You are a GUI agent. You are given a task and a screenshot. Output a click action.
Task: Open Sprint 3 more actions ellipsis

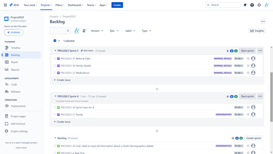(x=260, y=51)
